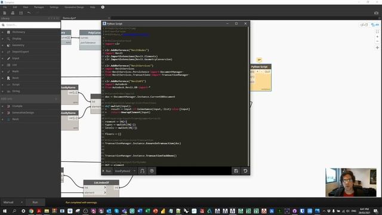Click the Run button in bottom bar

coord(35,202)
